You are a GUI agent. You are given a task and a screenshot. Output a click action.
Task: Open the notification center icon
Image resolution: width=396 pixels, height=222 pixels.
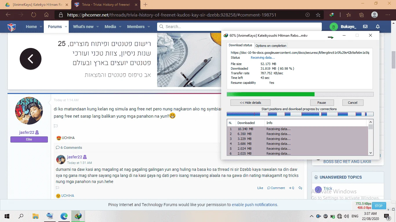click(387, 216)
